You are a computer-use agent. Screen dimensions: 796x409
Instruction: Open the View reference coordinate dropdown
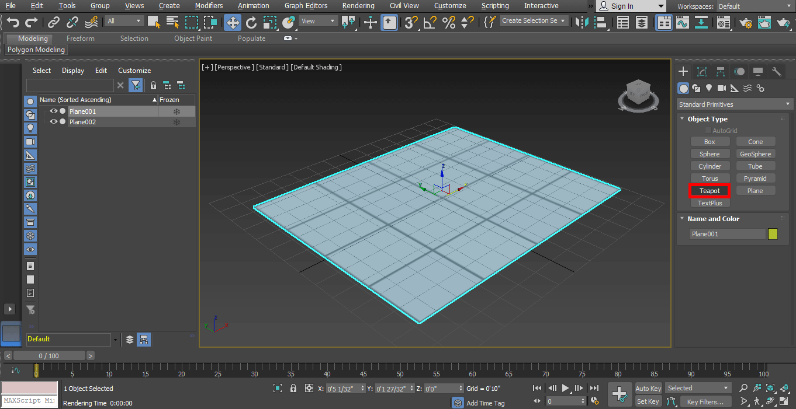[318, 21]
